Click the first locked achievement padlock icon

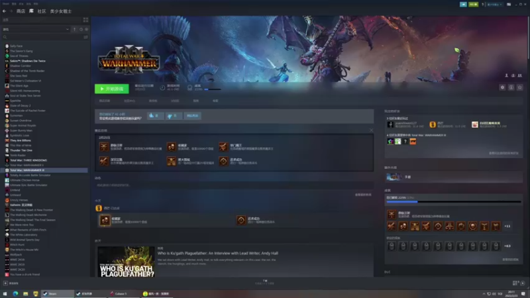pyautogui.click(x=392, y=246)
